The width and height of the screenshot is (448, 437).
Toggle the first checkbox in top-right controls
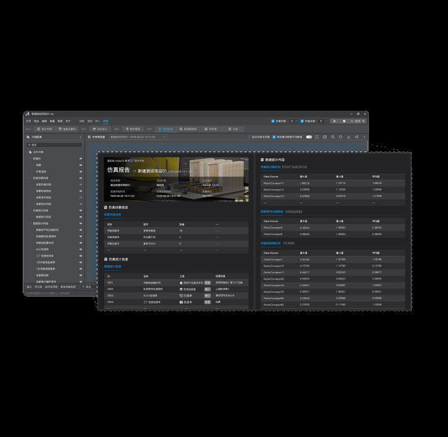[x=273, y=121]
